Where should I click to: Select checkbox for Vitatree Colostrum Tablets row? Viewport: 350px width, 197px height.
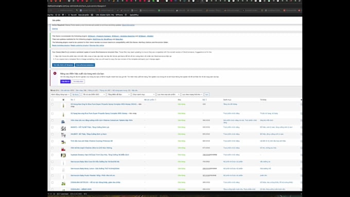tap(52, 120)
